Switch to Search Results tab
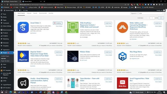 (21, 13)
